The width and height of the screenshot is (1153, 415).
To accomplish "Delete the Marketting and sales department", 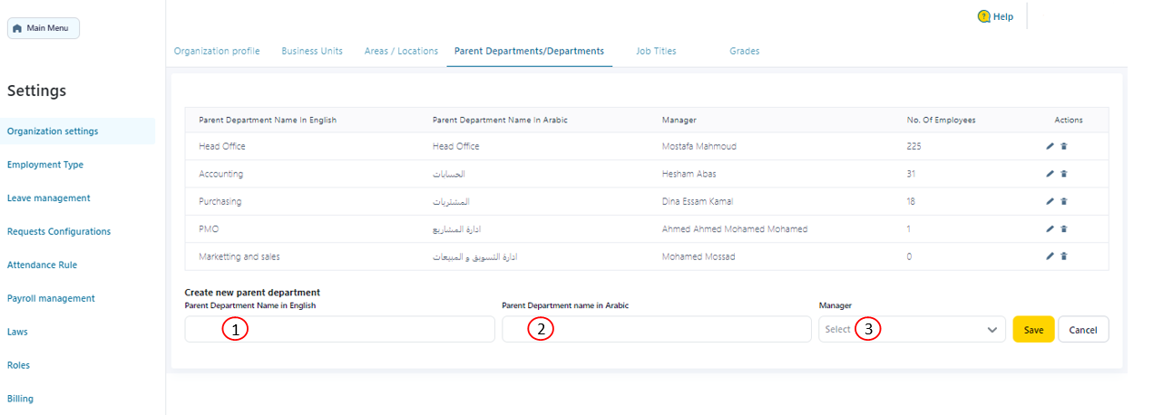I will (x=1063, y=256).
